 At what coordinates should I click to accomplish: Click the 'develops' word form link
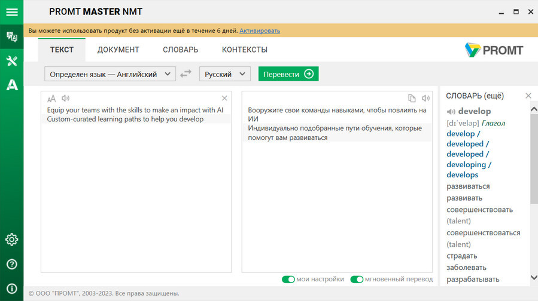462,175
